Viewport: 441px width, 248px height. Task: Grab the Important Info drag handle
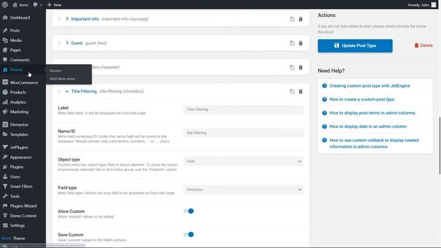[59, 19]
